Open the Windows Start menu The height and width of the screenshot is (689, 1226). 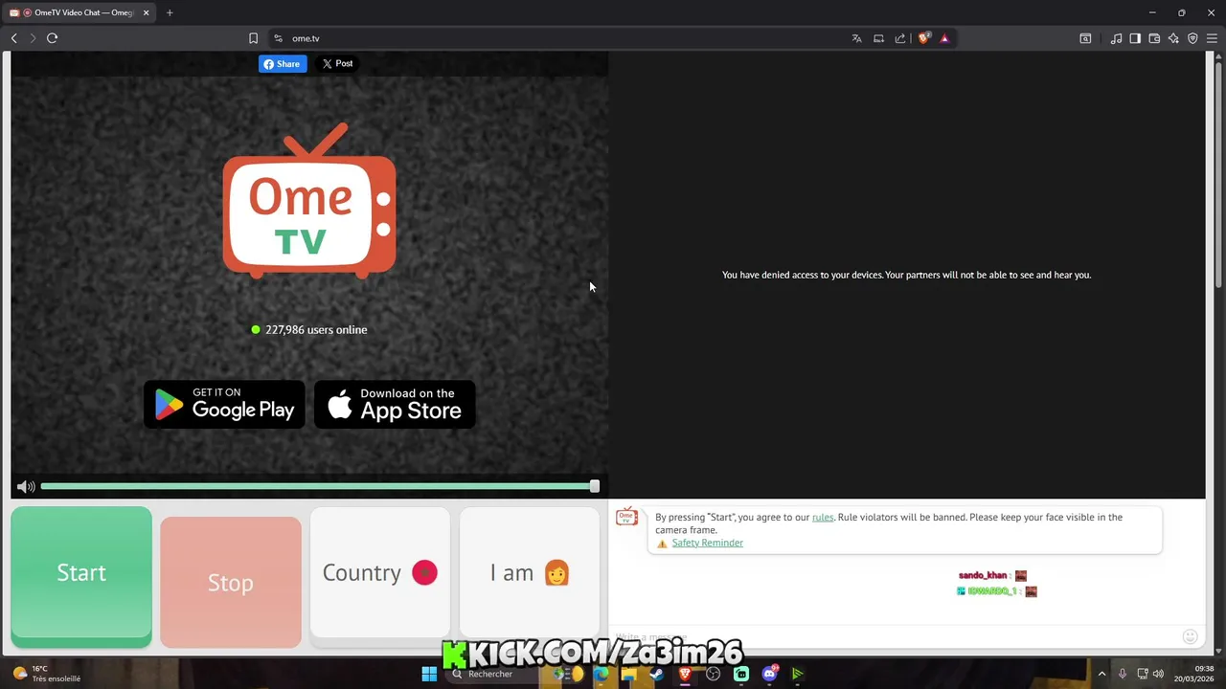429,674
